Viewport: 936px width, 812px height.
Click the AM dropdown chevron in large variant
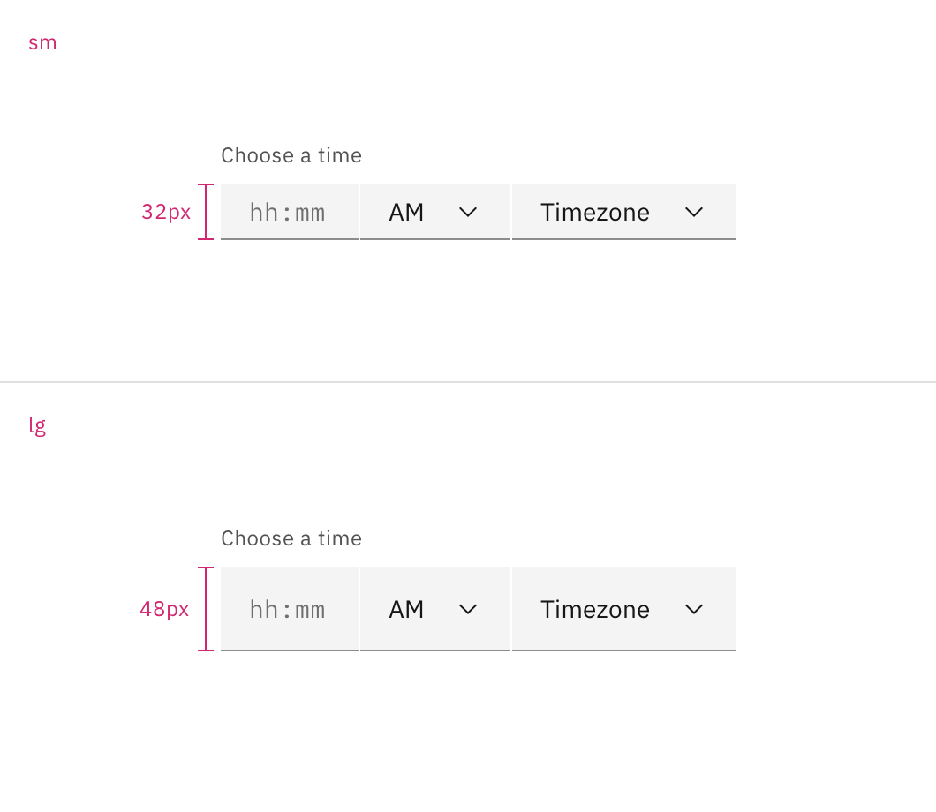(x=469, y=609)
